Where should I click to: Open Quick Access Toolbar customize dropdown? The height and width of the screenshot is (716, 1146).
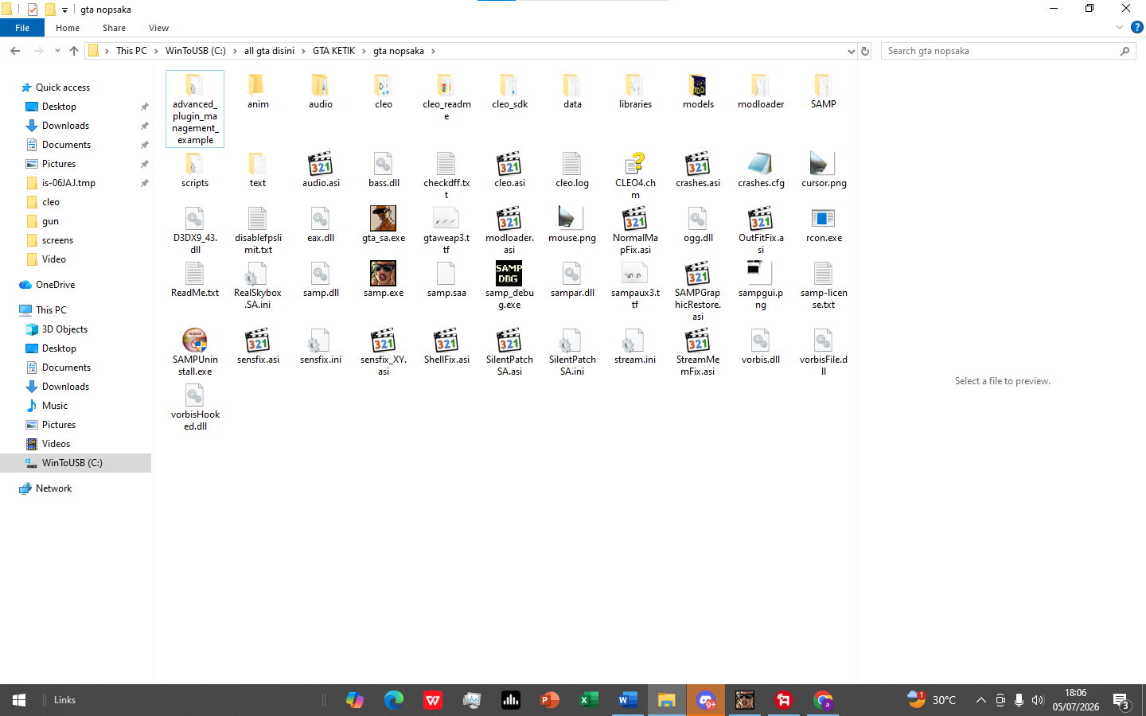[65, 10]
